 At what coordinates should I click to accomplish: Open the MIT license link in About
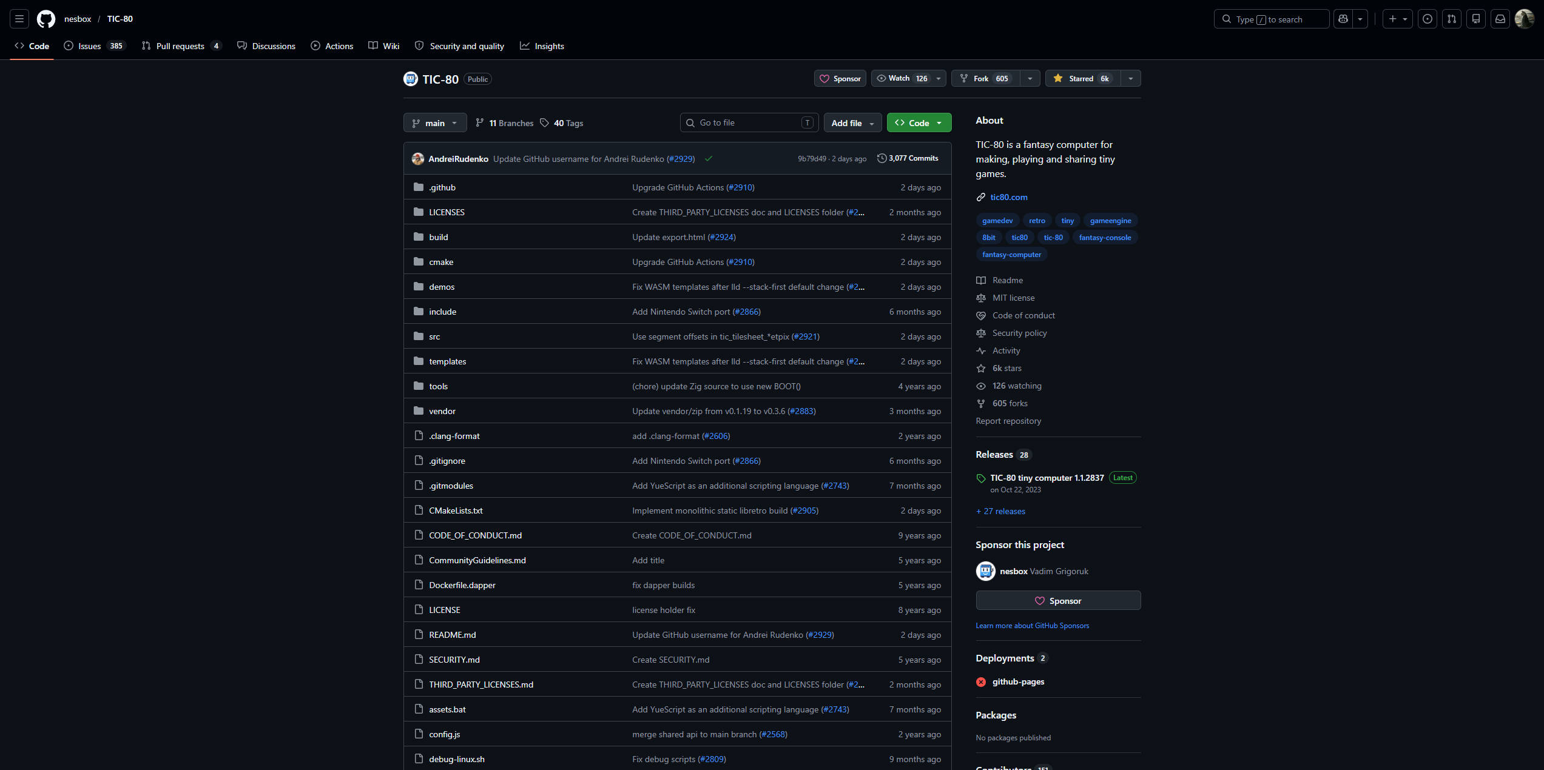pos(1013,298)
